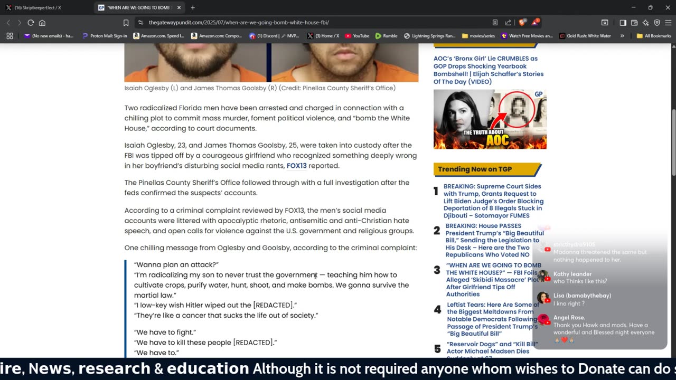Show more bookmarks with double chevron
This screenshot has height=380, width=676.
[x=622, y=36]
